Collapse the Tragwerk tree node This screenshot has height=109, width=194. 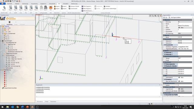pos(1,26)
